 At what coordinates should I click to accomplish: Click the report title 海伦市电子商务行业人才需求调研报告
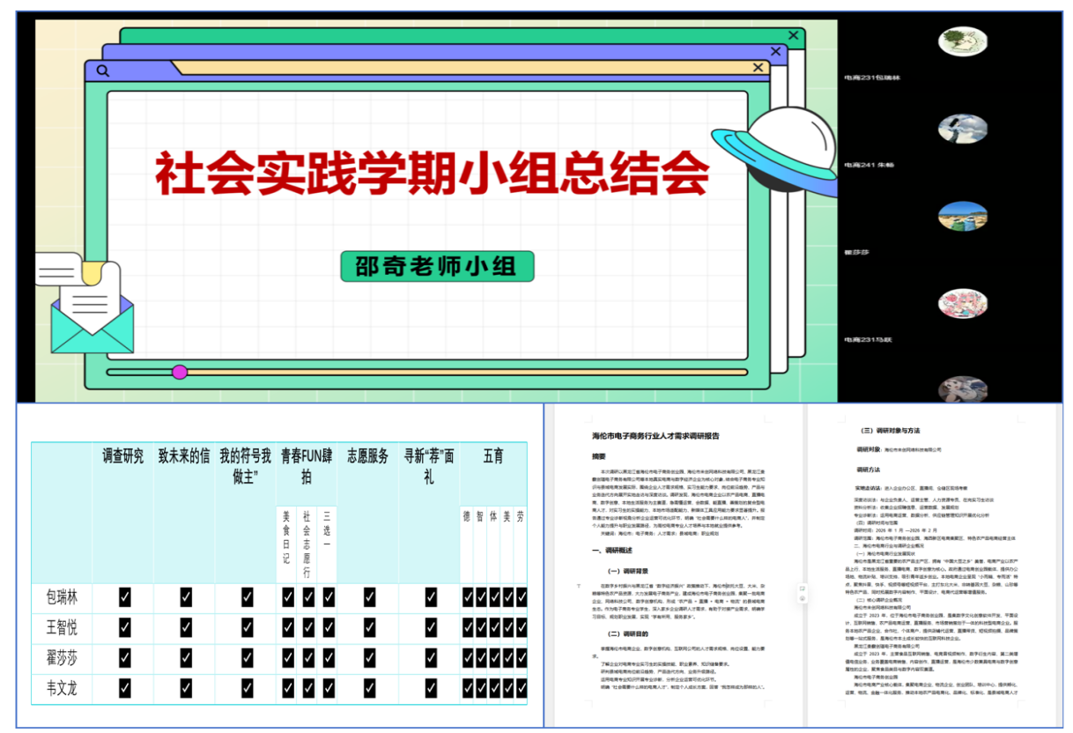(x=656, y=435)
